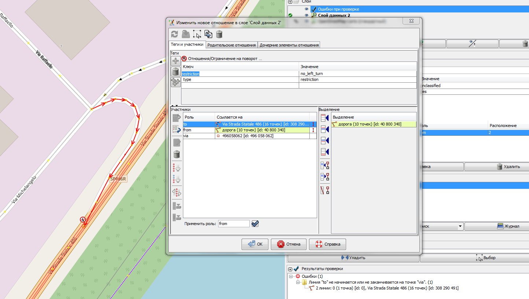Viewport: 529px width, 299px height.
Task: Click the 'Журнал' button in side panel
Action: coord(497,227)
